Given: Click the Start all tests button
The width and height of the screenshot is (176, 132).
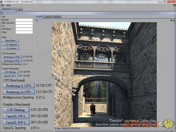Looking at the screenshot, I should tap(10, 40).
